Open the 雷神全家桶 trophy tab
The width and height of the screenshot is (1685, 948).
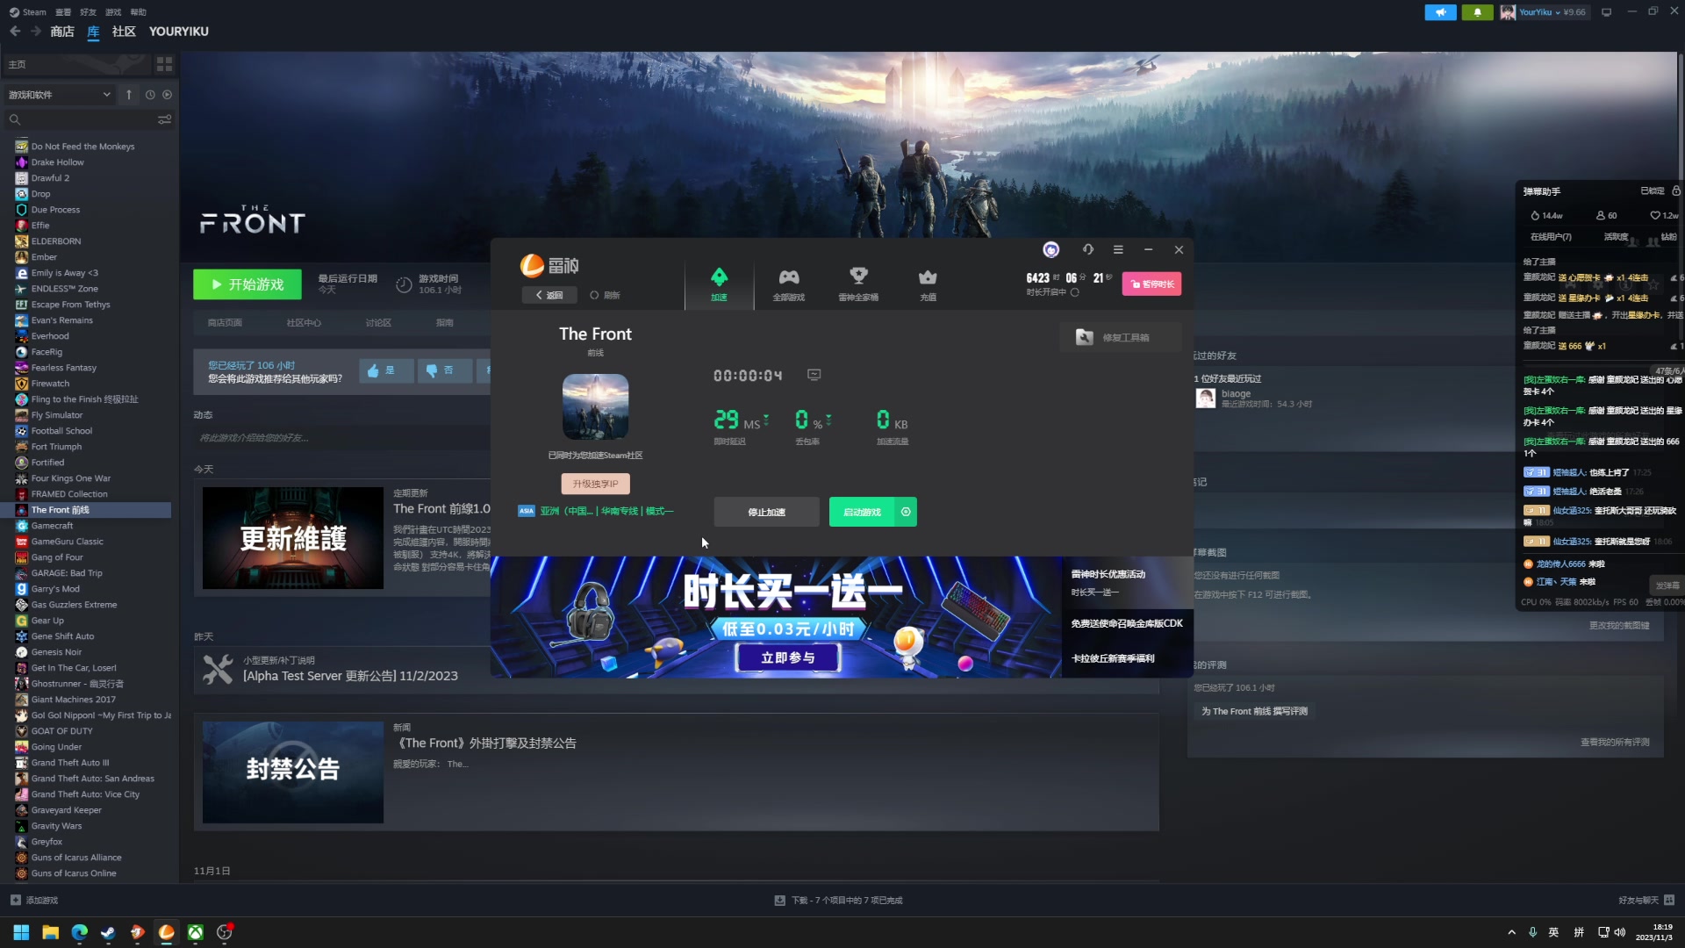857,284
